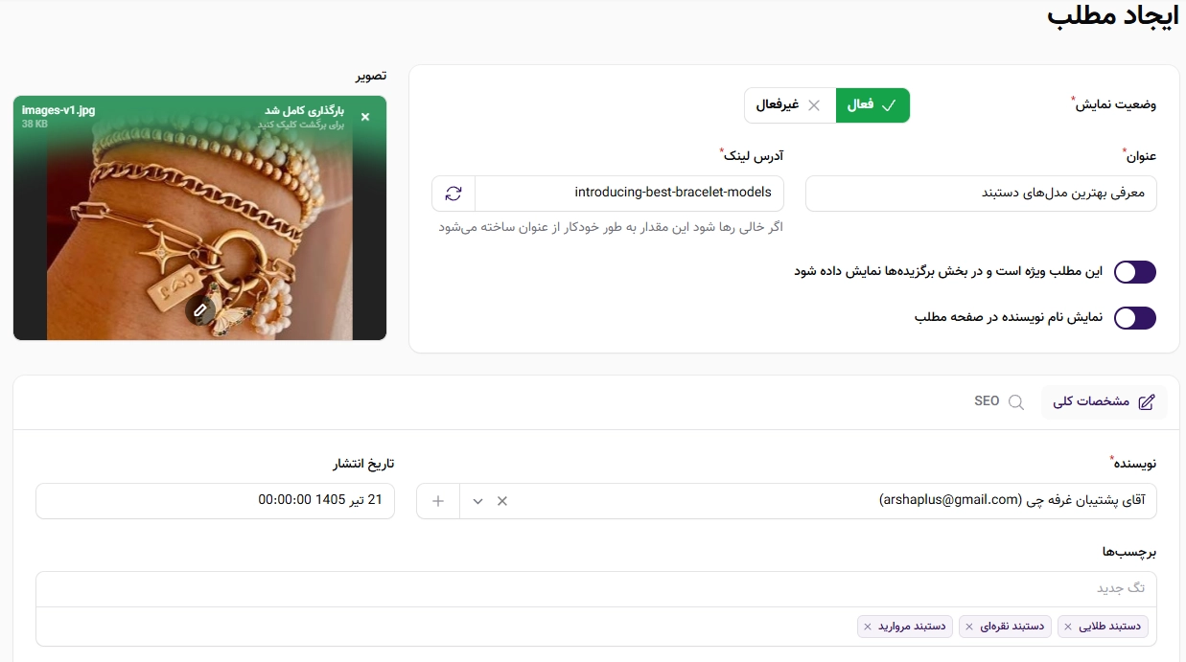Add new author with plus button

point(438,501)
